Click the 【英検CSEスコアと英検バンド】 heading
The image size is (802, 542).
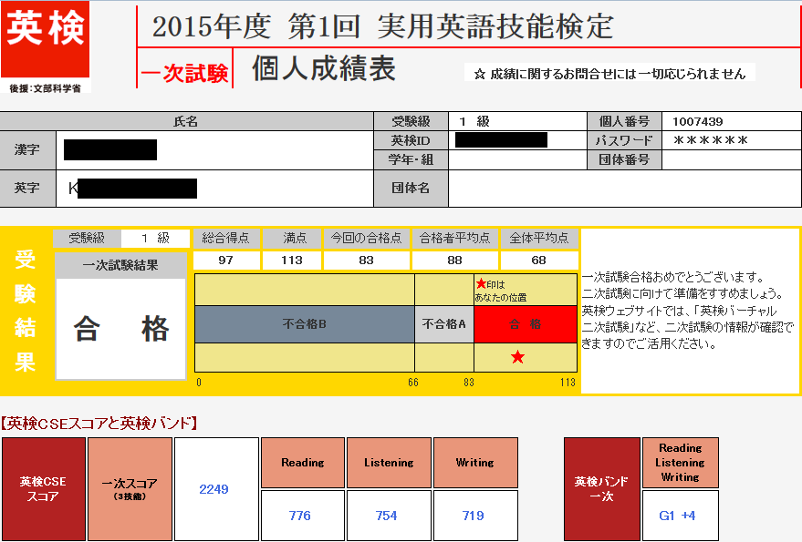click(99, 423)
